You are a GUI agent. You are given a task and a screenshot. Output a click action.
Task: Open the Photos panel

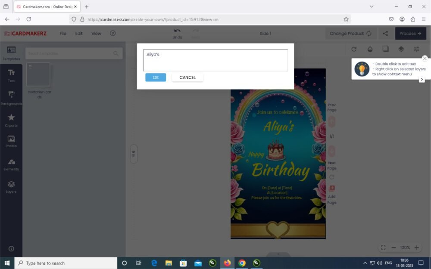coord(11,141)
